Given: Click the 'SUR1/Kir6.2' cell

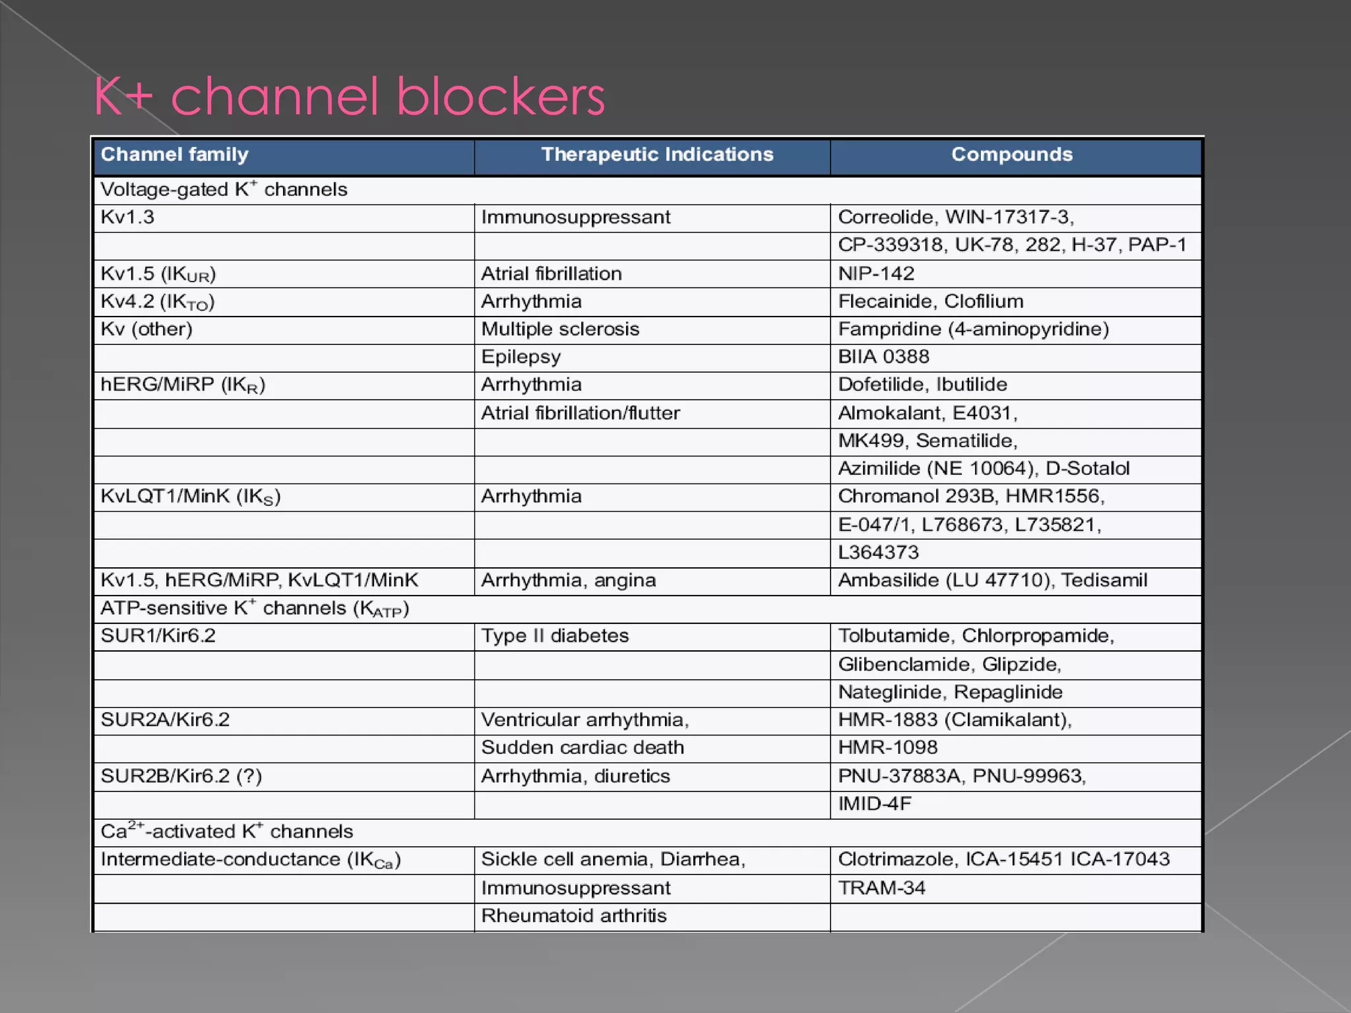Looking at the screenshot, I should [284, 636].
